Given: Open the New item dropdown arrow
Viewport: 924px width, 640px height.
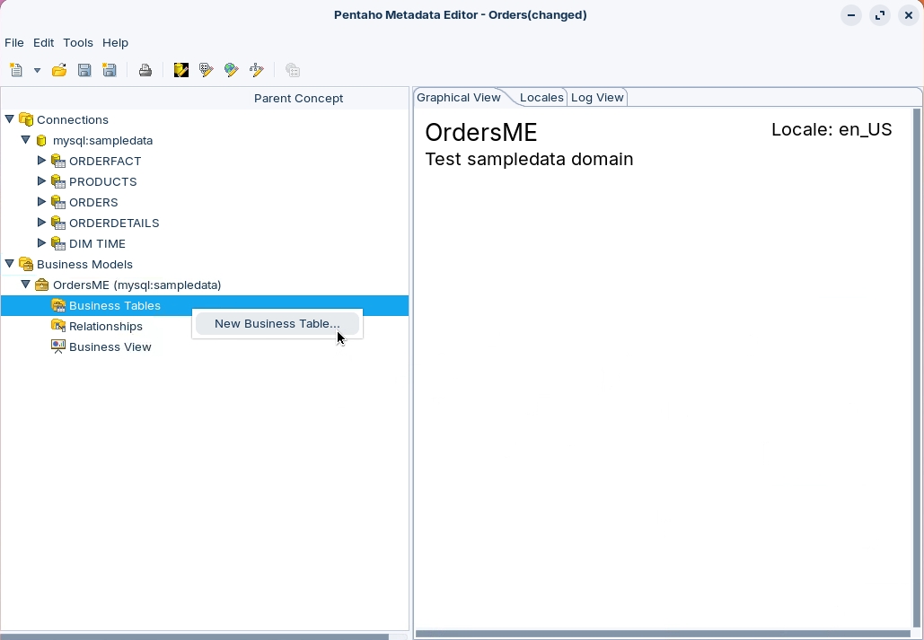Looking at the screenshot, I should tap(37, 70).
